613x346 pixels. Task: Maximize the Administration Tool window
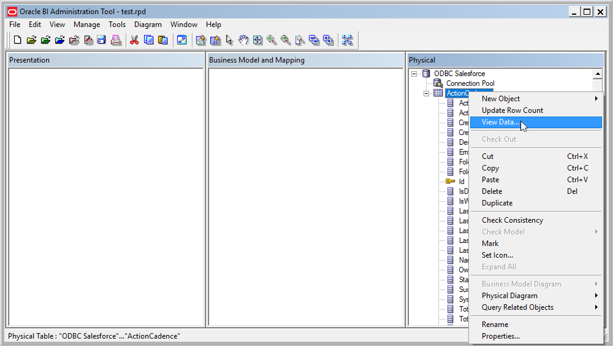point(587,12)
